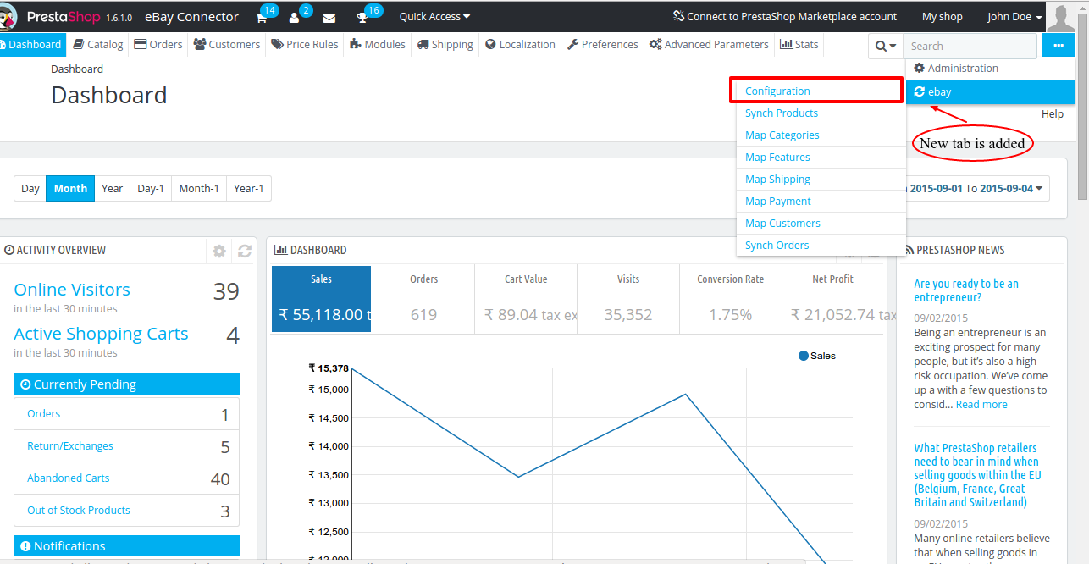Open the Catalog menu
The width and height of the screenshot is (1089, 564).
click(x=98, y=44)
